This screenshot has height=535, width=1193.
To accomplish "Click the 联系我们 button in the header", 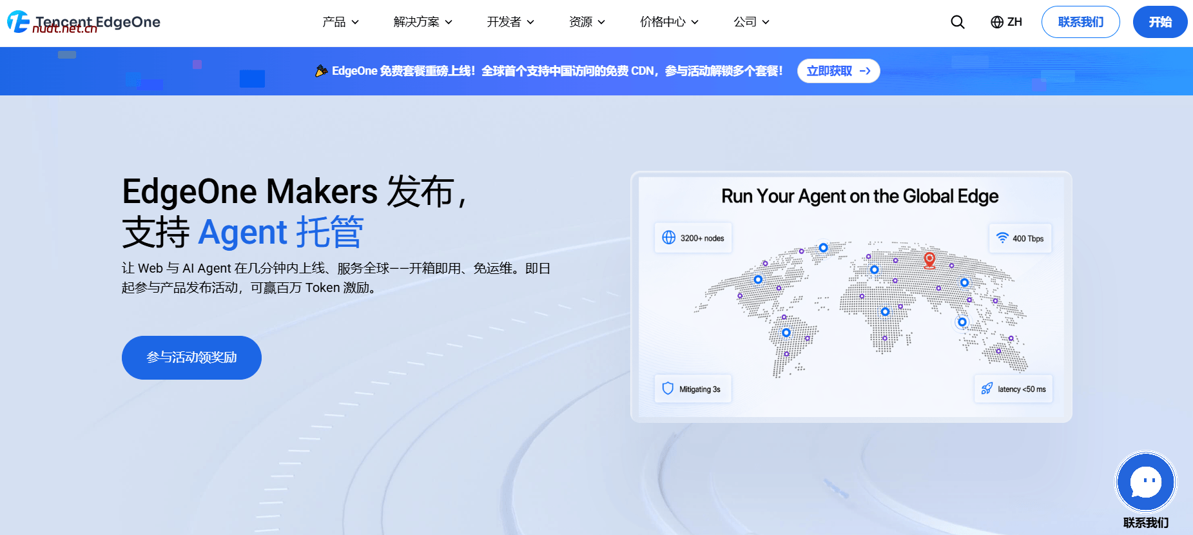I will 1081,22.
